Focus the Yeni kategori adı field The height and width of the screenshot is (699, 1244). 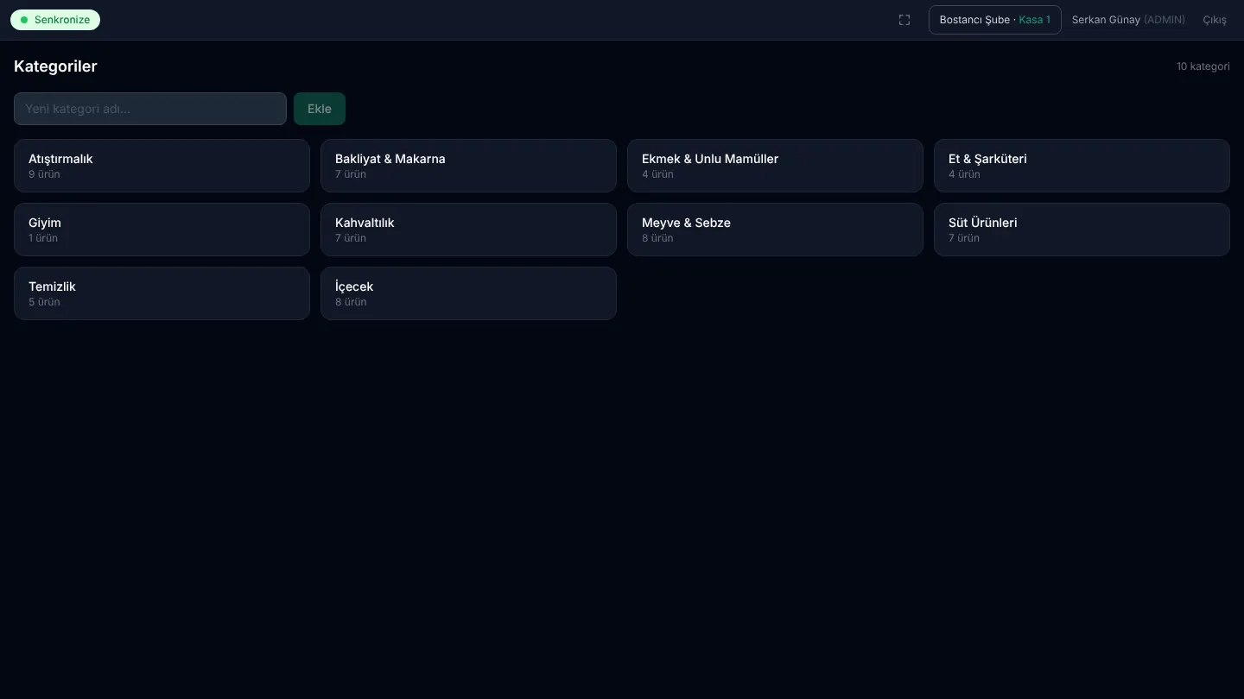pyautogui.click(x=150, y=109)
